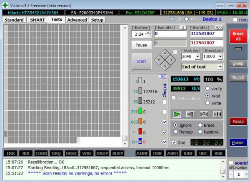Expand the End of test dropdown

tap(220, 67)
